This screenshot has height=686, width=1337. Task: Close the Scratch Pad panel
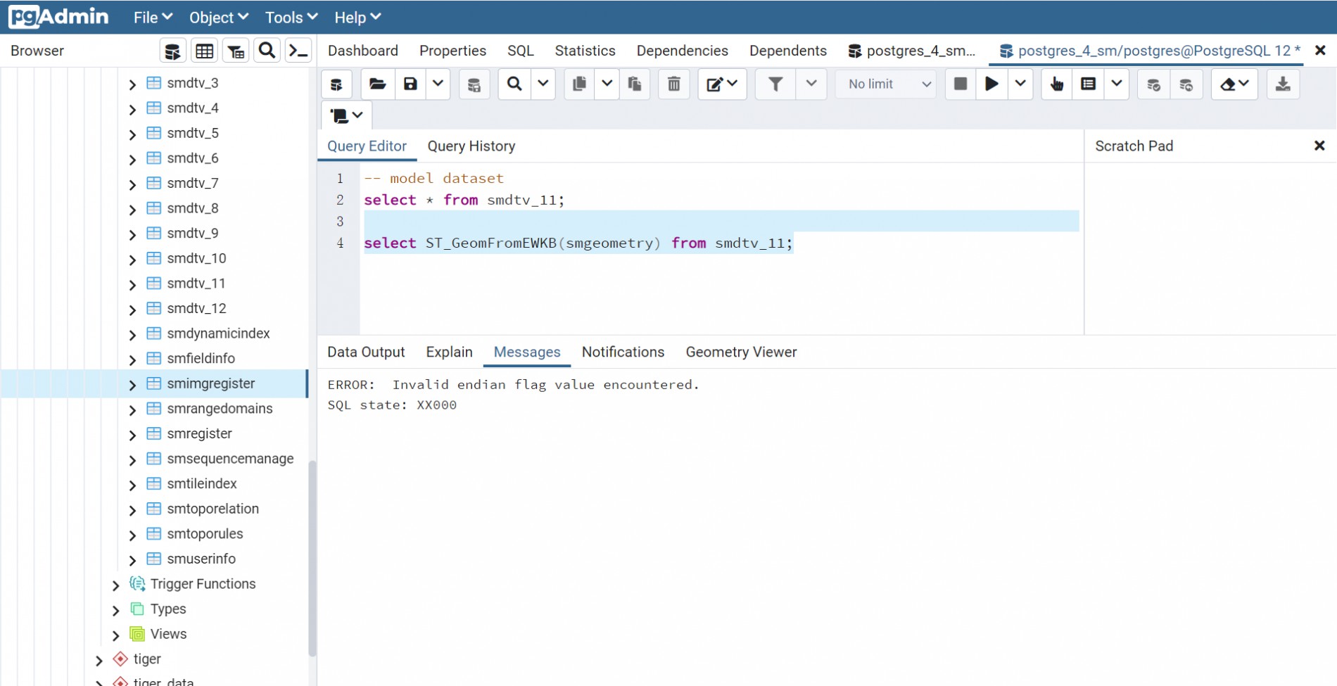pyautogui.click(x=1319, y=146)
